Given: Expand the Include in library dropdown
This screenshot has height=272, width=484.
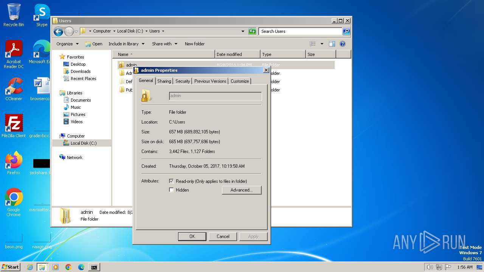Looking at the screenshot, I should click(x=126, y=44).
